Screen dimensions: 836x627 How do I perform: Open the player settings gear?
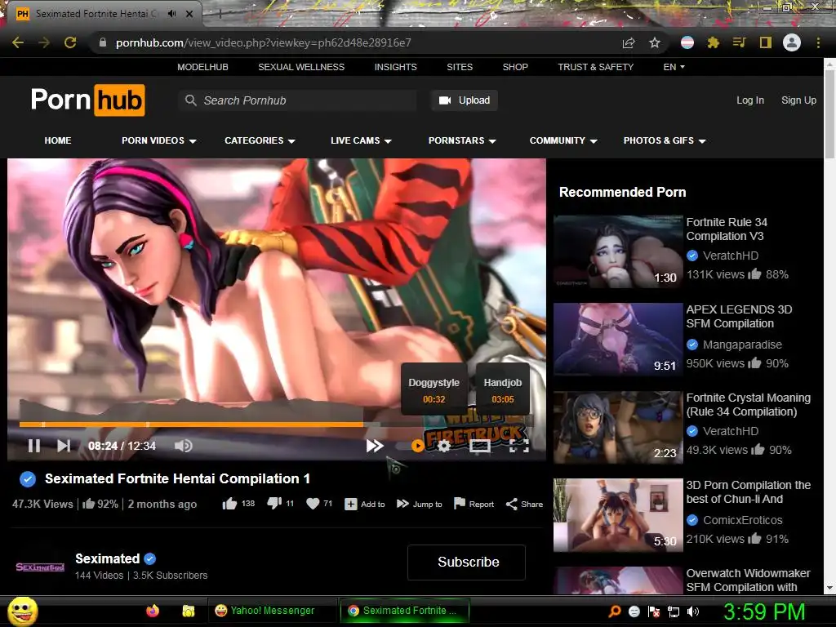tap(443, 446)
